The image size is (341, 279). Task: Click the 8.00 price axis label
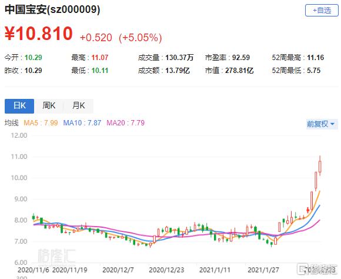(x=21, y=220)
